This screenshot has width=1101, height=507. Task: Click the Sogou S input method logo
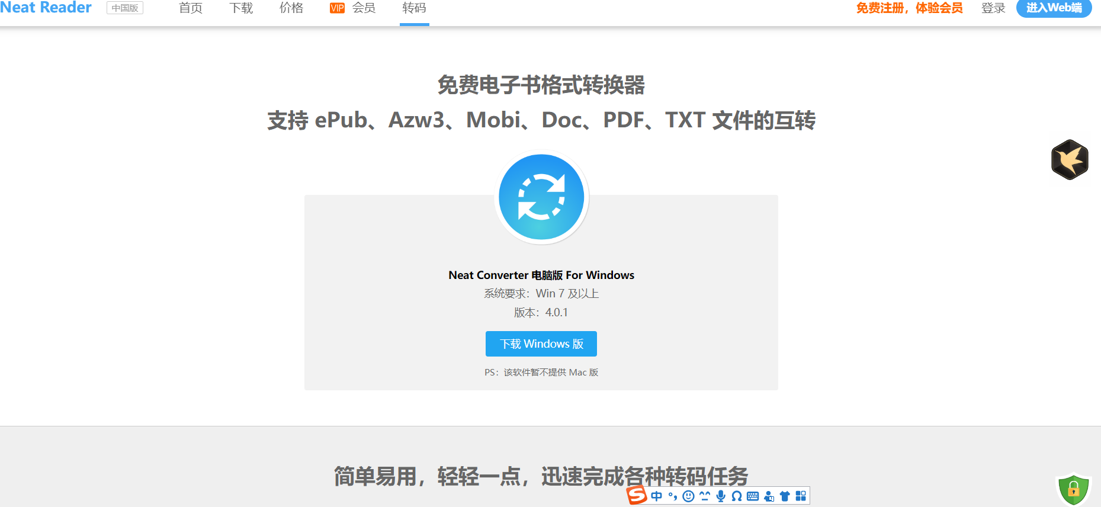coord(637,495)
